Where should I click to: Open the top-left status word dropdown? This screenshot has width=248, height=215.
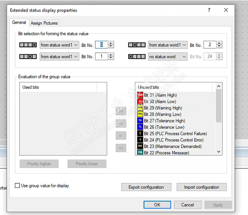click(60, 45)
